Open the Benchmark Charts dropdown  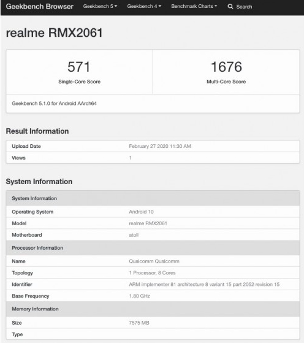pos(194,6)
